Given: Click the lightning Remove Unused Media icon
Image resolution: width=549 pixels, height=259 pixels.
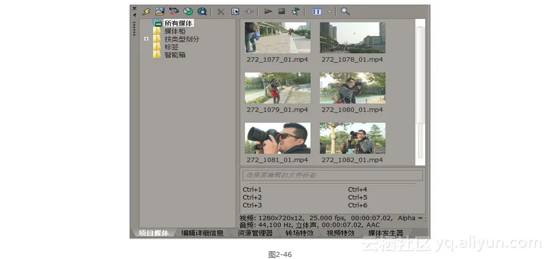Looking at the screenshot, I should tap(146, 12).
